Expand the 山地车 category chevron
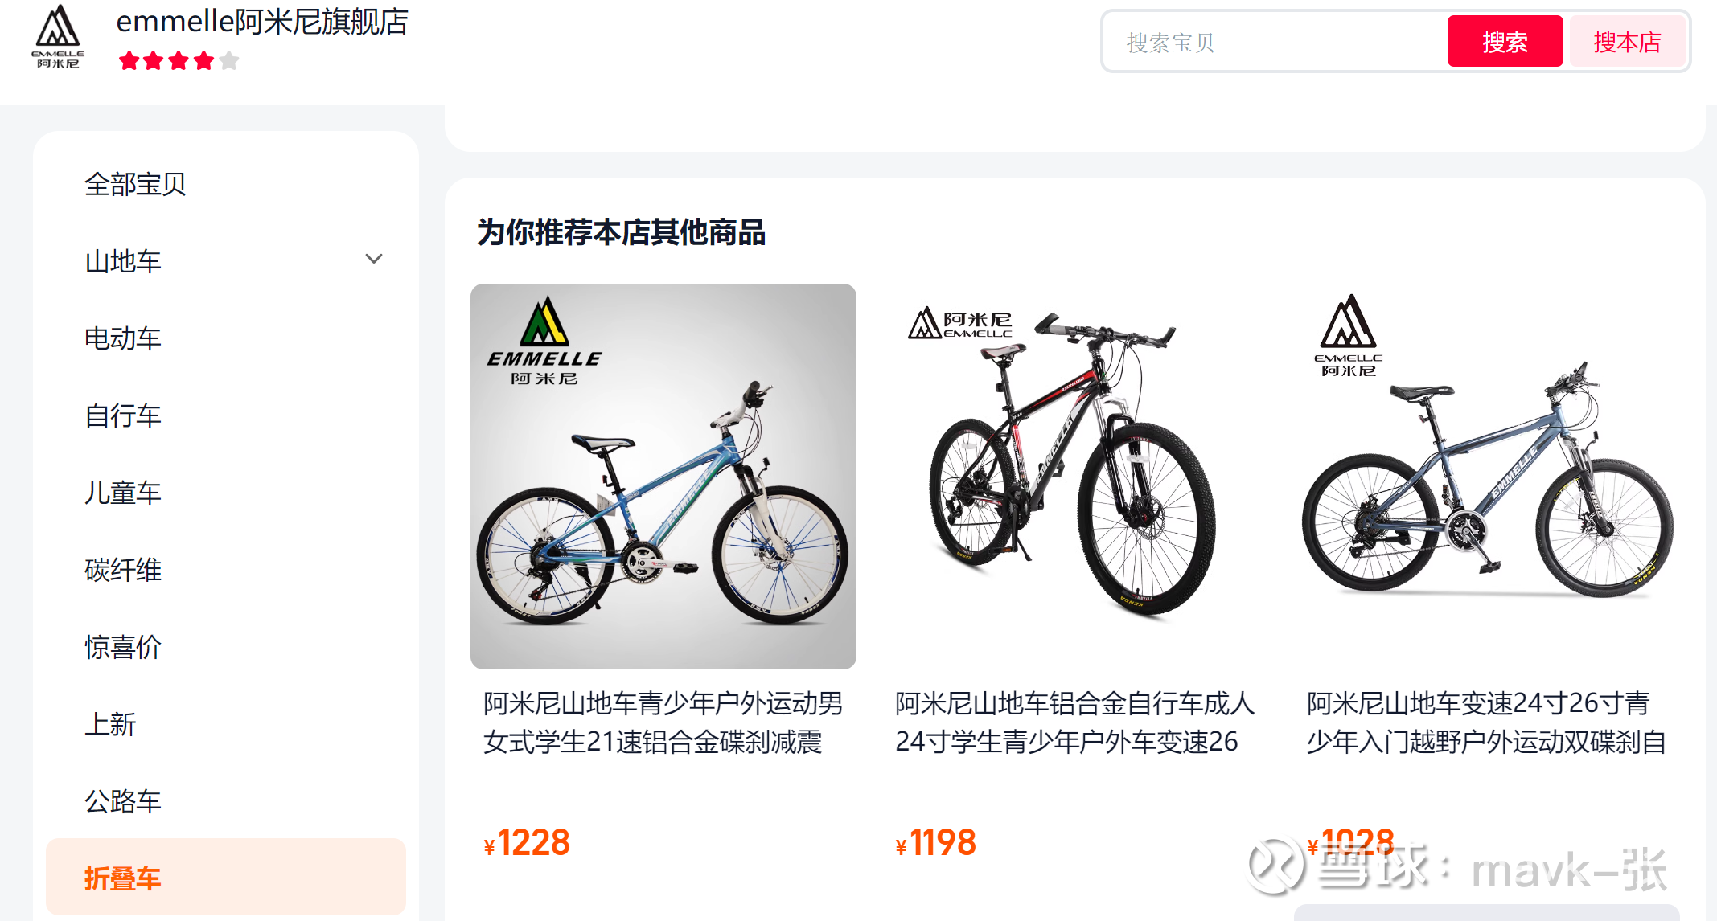Screen dimensions: 1717x921 coord(374,260)
